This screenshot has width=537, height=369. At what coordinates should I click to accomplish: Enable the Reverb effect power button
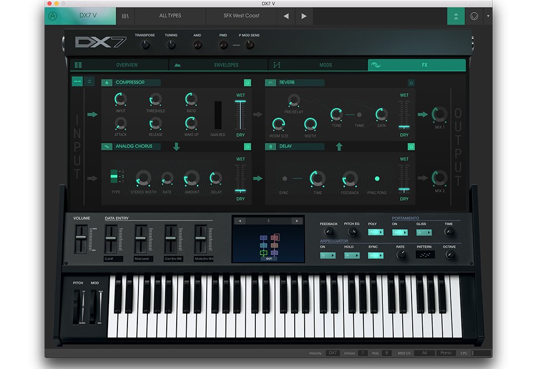[411, 83]
